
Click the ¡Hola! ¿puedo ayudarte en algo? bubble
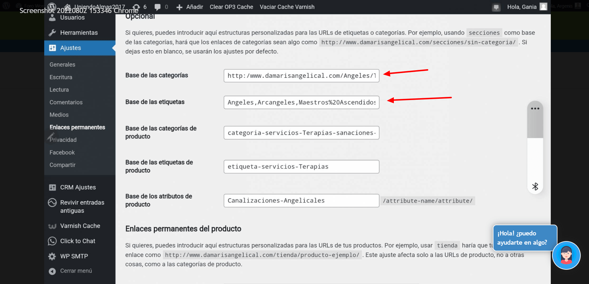coord(525,238)
